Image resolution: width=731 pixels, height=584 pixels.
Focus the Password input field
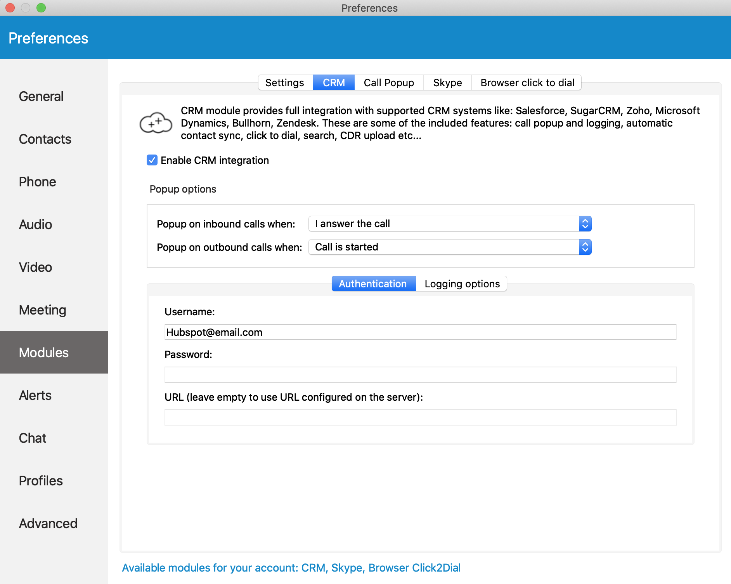pyautogui.click(x=420, y=375)
